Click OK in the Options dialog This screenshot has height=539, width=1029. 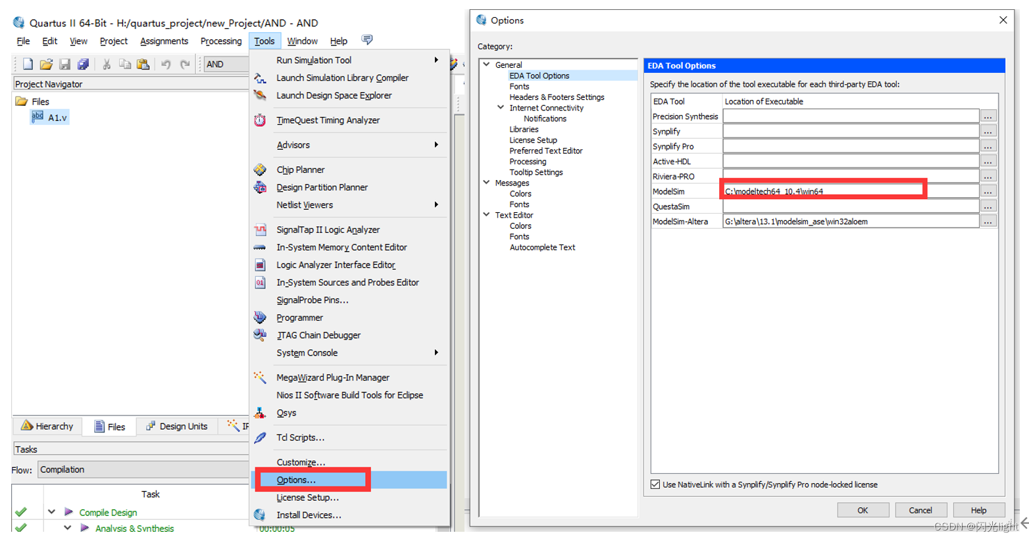click(x=863, y=510)
